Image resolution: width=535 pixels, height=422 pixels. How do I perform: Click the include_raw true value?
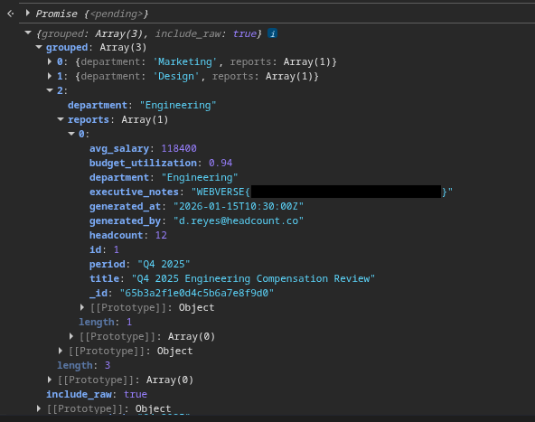coord(136,394)
